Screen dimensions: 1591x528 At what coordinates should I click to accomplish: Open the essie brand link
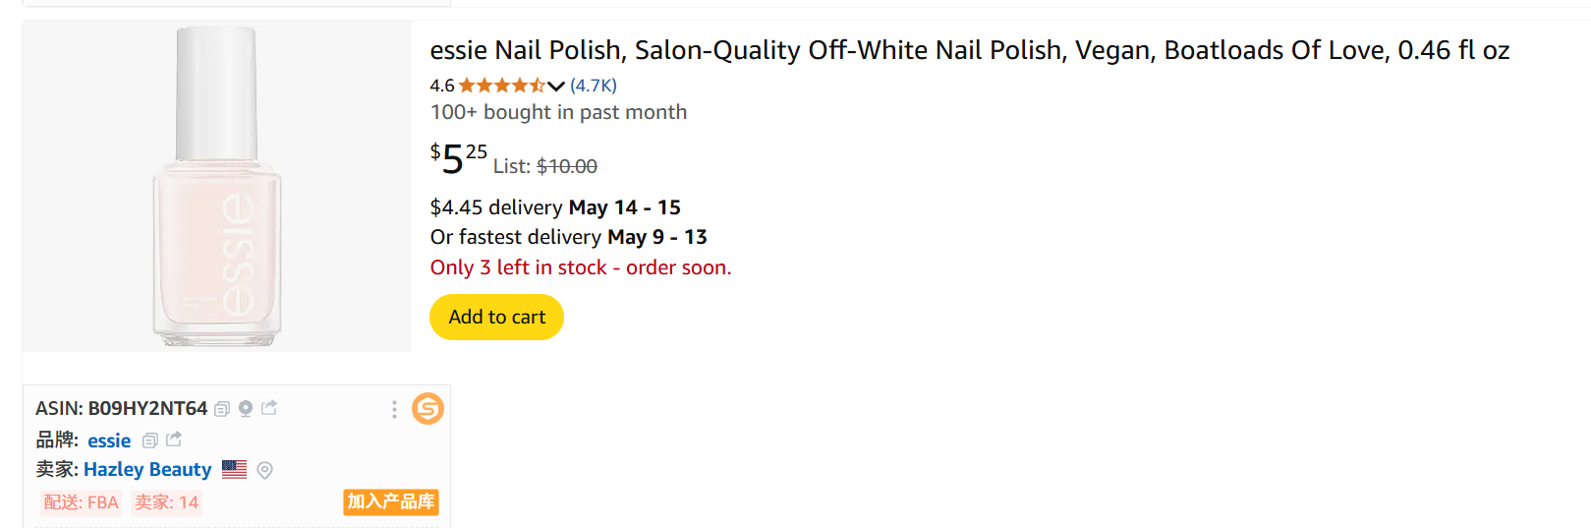tap(109, 440)
